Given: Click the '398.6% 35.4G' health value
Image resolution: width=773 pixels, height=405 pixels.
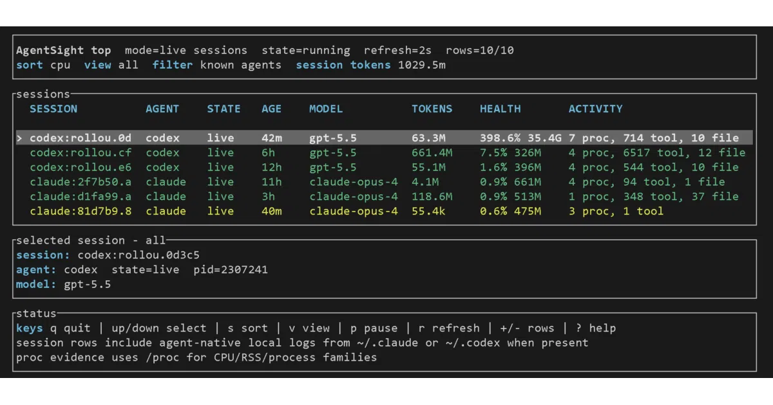Looking at the screenshot, I should coord(521,138).
